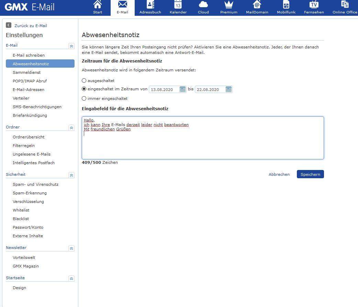Click the Speichern button

tap(310, 174)
